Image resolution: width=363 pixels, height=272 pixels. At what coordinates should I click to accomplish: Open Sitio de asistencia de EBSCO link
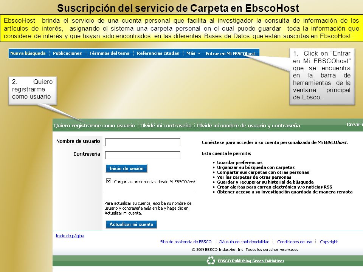[186, 242]
